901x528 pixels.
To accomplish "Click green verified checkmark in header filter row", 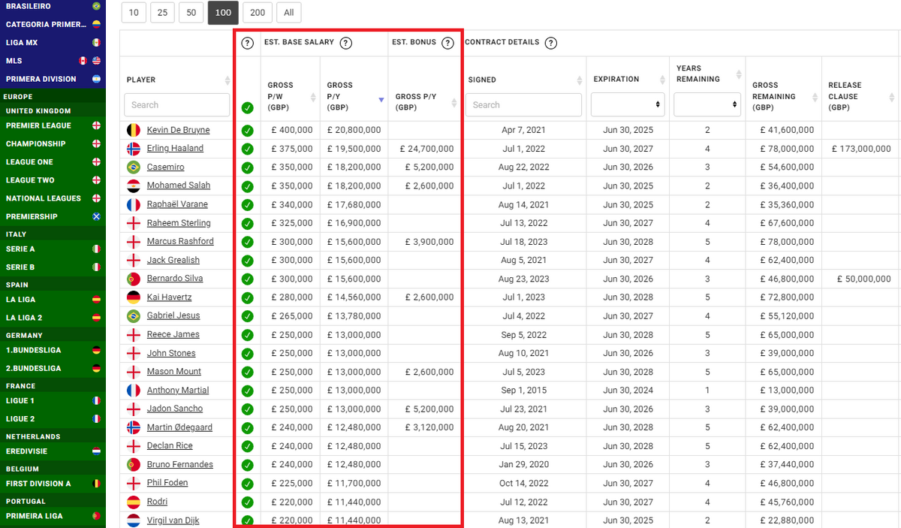I will [247, 108].
